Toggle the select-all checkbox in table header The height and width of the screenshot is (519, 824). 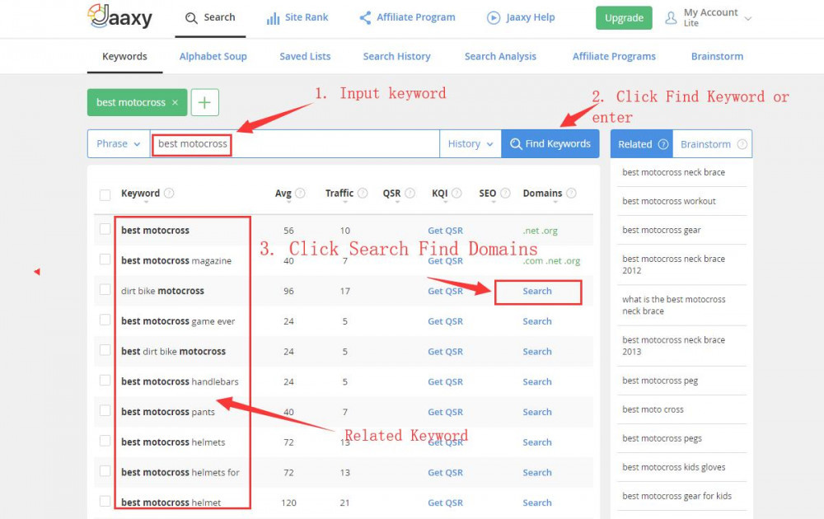[105, 195]
